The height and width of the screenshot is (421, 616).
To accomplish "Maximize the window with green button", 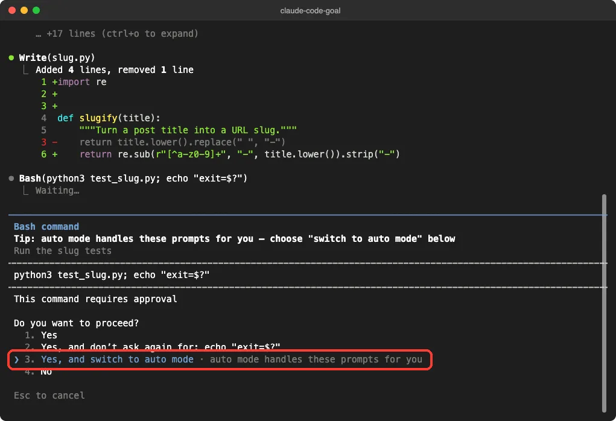I will pyautogui.click(x=36, y=10).
